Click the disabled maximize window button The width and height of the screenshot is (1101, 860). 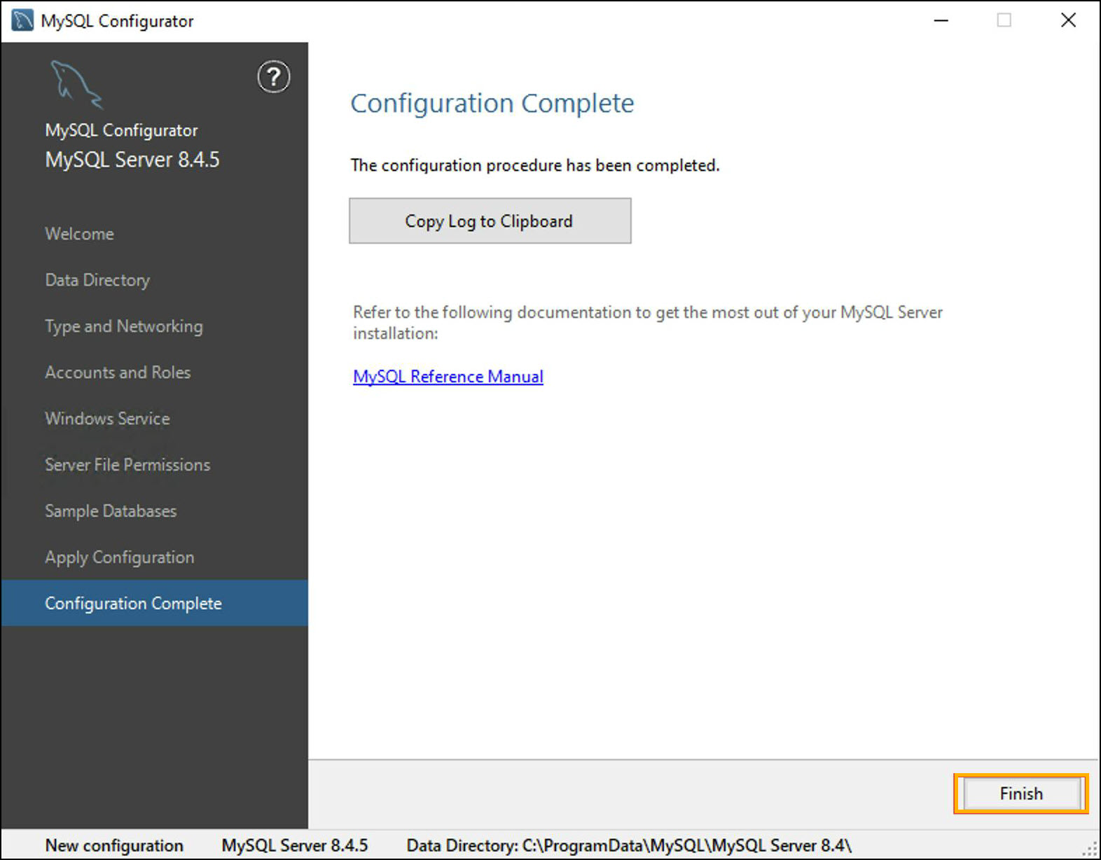pos(1004,20)
